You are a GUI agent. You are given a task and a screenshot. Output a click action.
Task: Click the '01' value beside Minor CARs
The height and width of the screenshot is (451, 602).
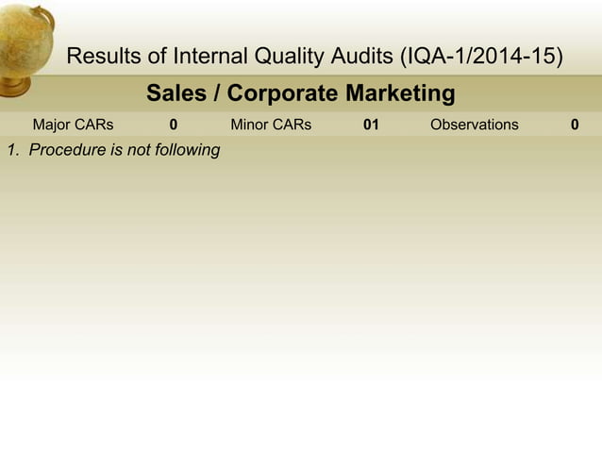[x=371, y=125]
